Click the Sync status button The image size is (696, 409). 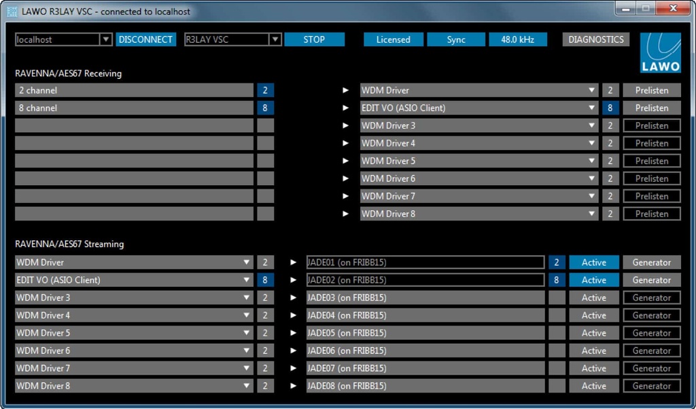[x=456, y=39]
